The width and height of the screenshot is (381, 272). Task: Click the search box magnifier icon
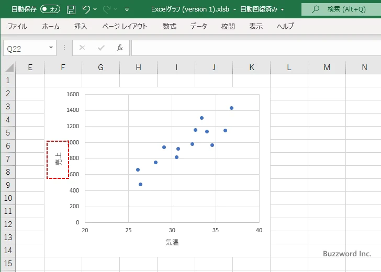[x=316, y=9]
